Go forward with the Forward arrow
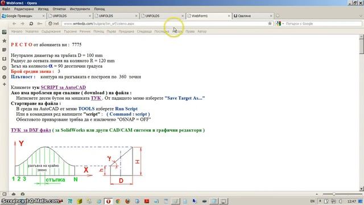 pos(22,24)
